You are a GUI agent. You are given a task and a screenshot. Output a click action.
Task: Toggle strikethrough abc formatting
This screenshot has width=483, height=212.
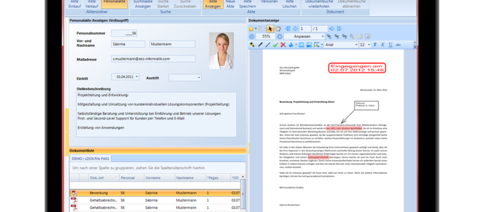point(398,45)
